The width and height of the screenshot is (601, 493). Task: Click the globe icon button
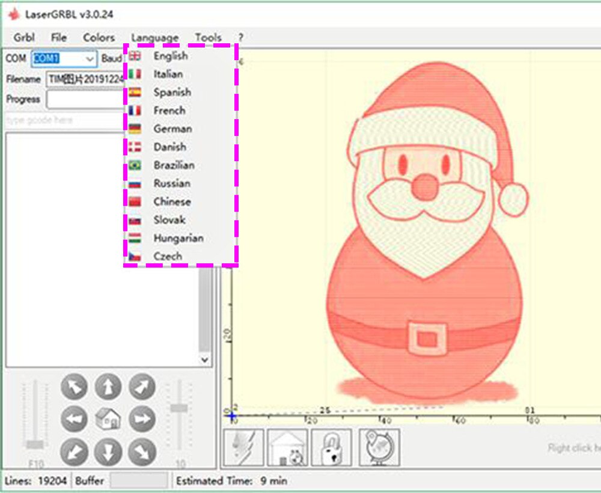(379, 447)
